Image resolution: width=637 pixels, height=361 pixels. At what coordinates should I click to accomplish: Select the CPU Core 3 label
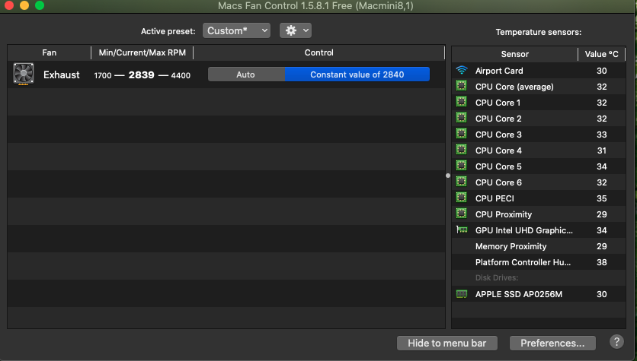click(x=498, y=135)
